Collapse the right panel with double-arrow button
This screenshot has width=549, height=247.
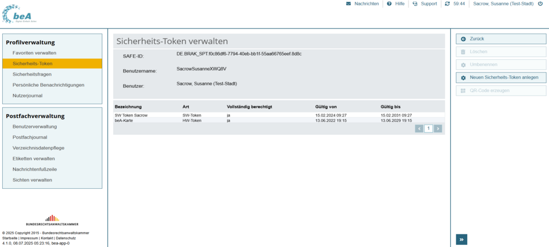pos(462,239)
